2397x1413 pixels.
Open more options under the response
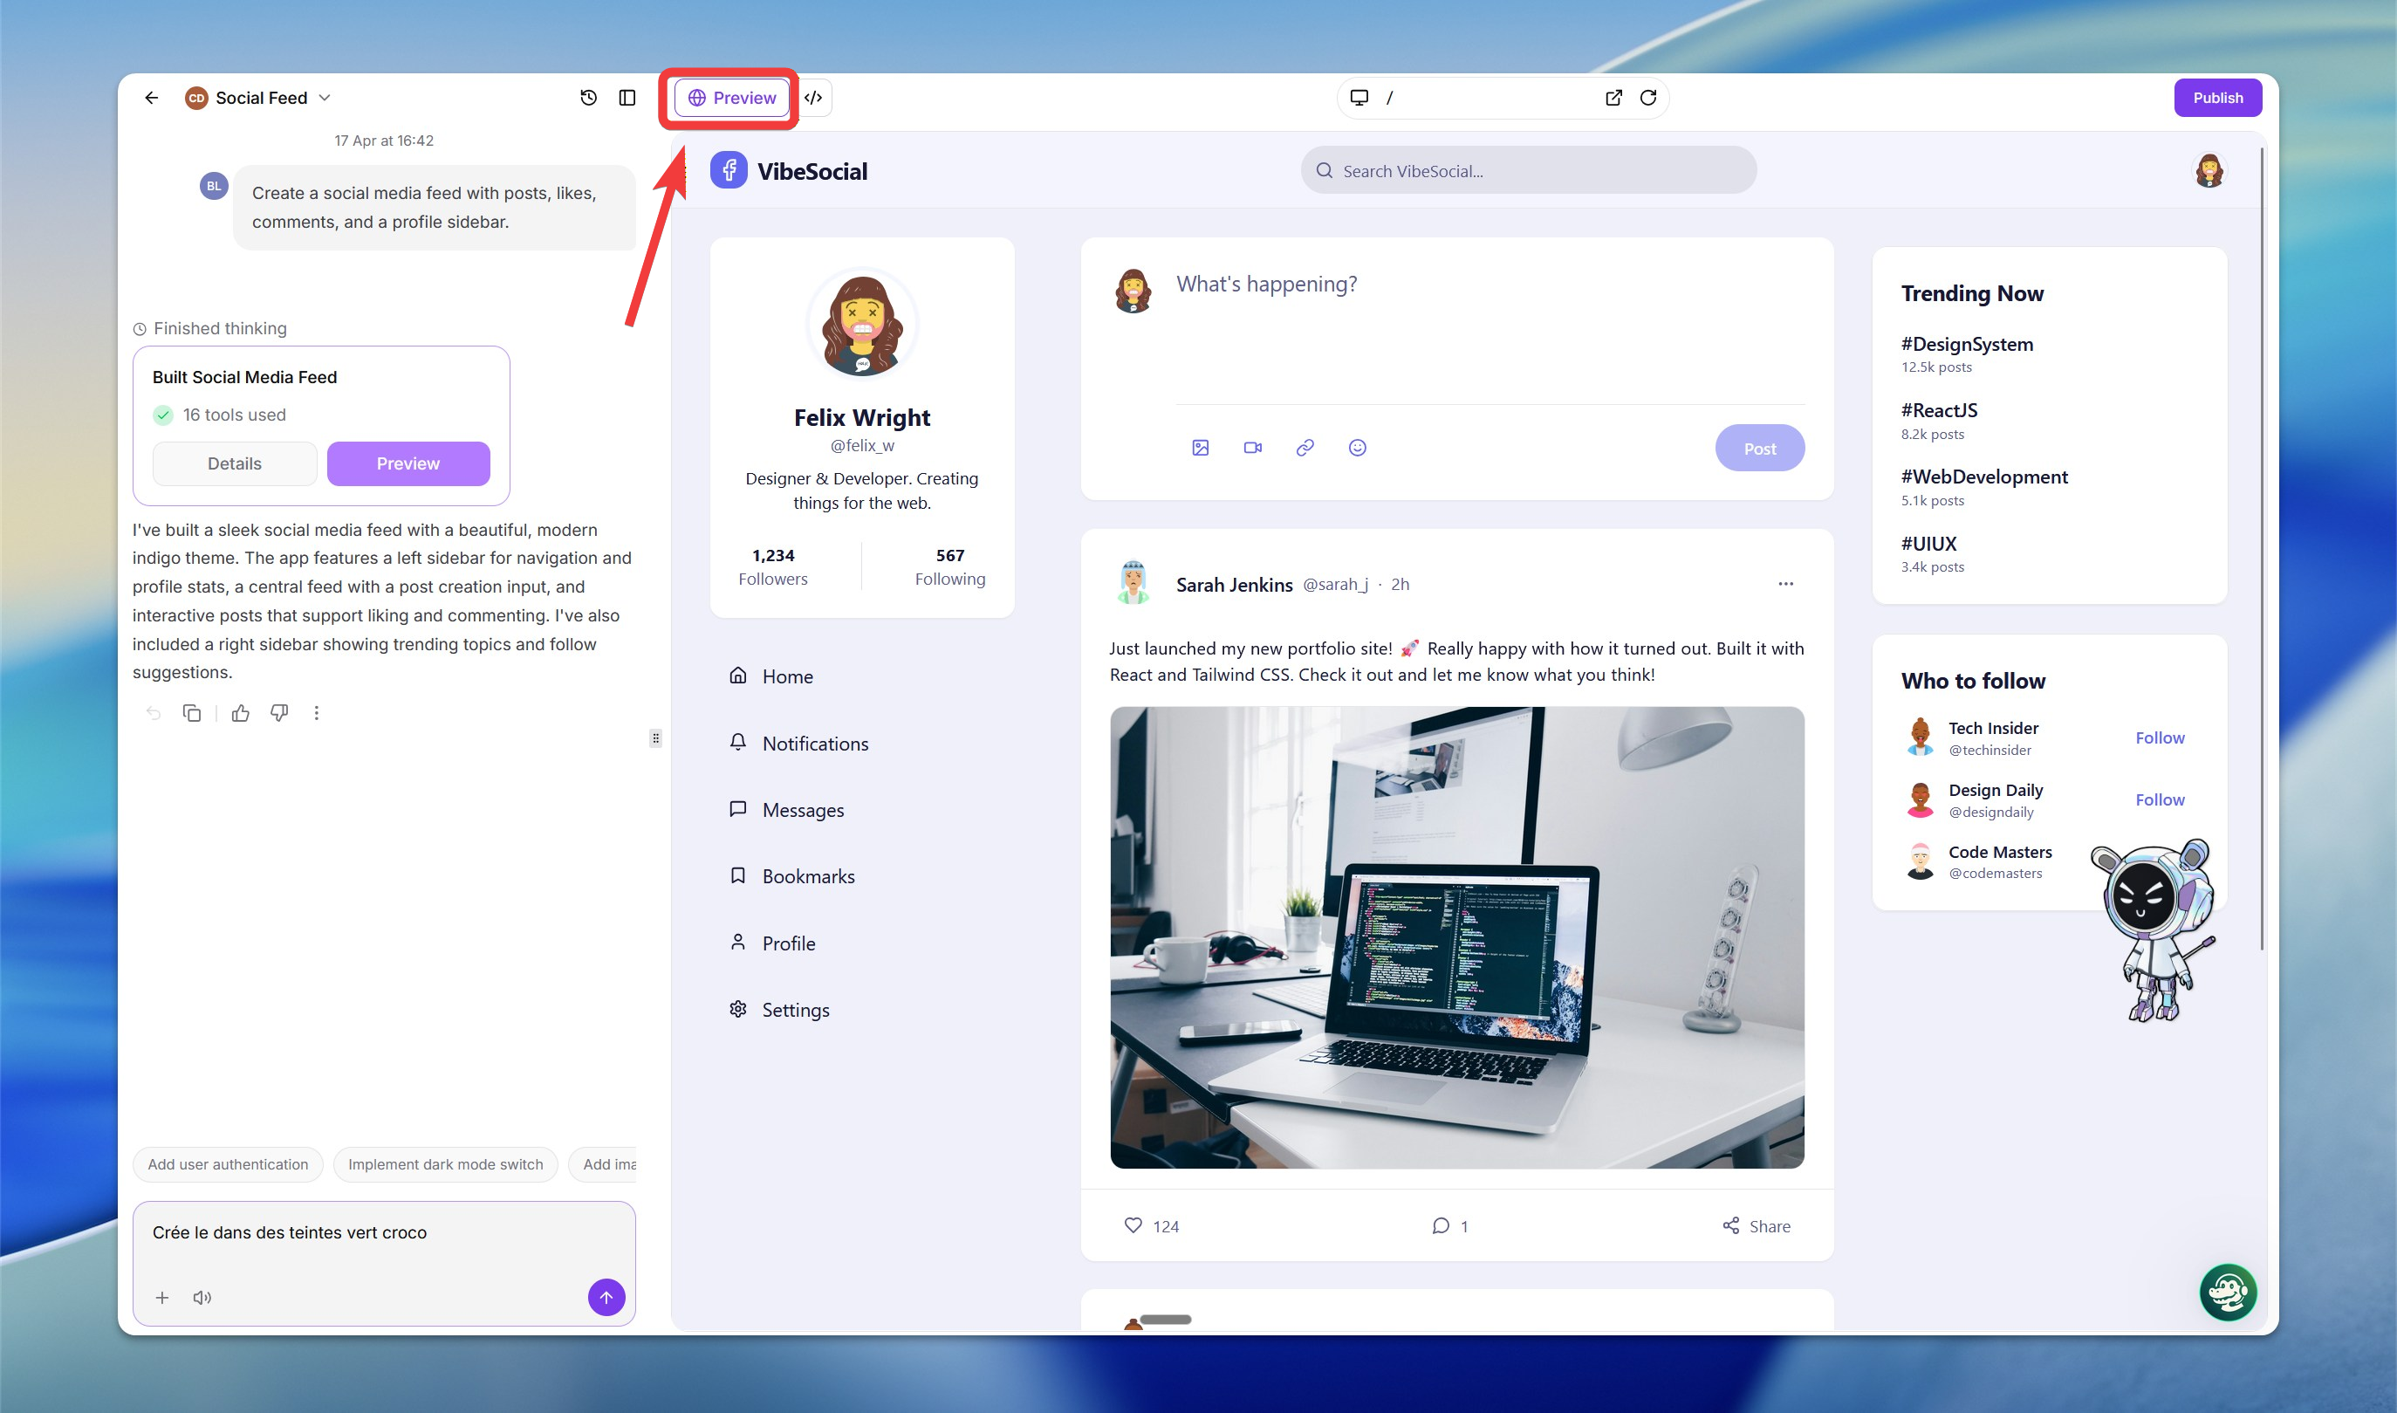[x=316, y=713]
